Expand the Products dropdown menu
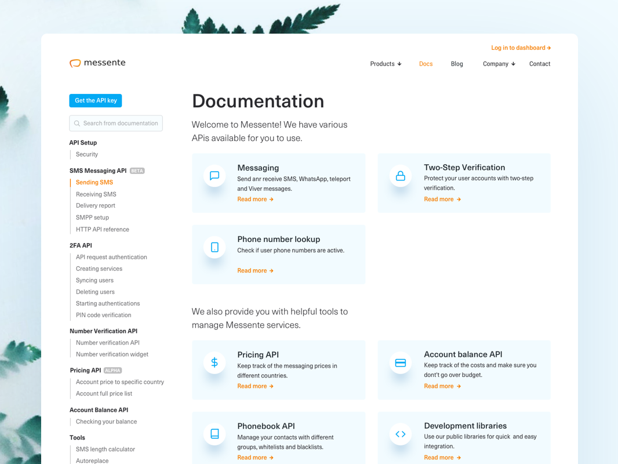Viewport: 618px width, 464px height. pyautogui.click(x=386, y=64)
